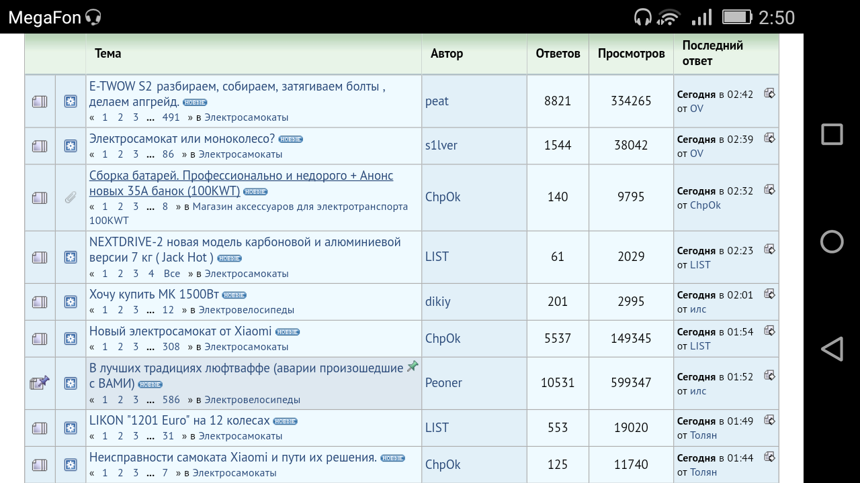Click the new-posts badge after 'Хочу купить МК 1500Вт'
Screen dimensions: 860x483
tap(234, 295)
